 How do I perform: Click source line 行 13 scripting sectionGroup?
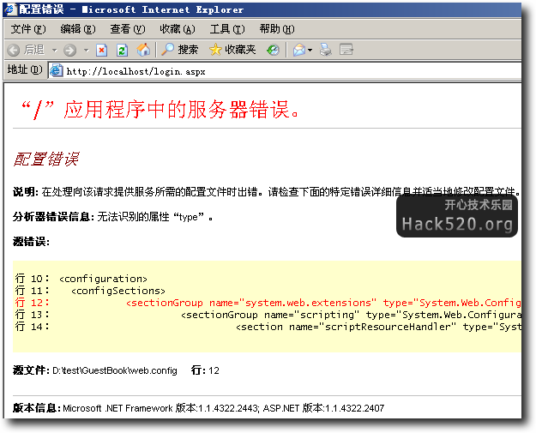point(268,315)
